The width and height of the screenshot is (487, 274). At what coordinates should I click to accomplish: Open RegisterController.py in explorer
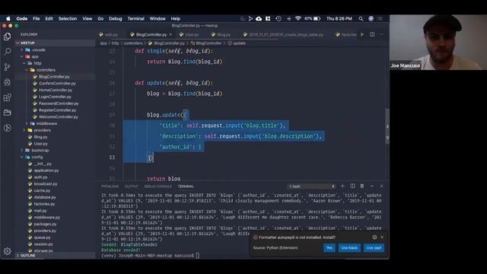point(57,110)
